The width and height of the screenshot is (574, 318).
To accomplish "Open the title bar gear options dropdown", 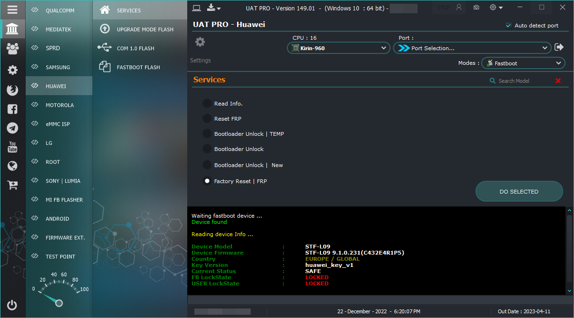I will point(496,8).
